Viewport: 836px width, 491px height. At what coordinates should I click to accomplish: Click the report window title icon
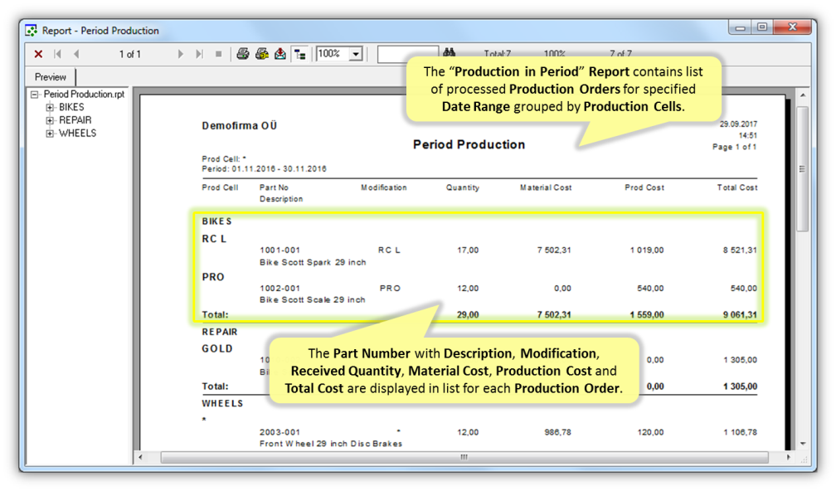32,31
